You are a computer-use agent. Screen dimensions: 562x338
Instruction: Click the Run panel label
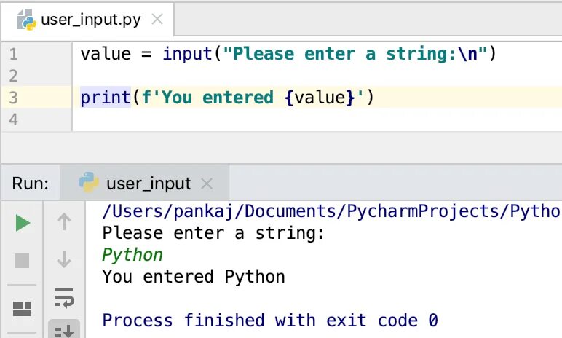pos(31,184)
